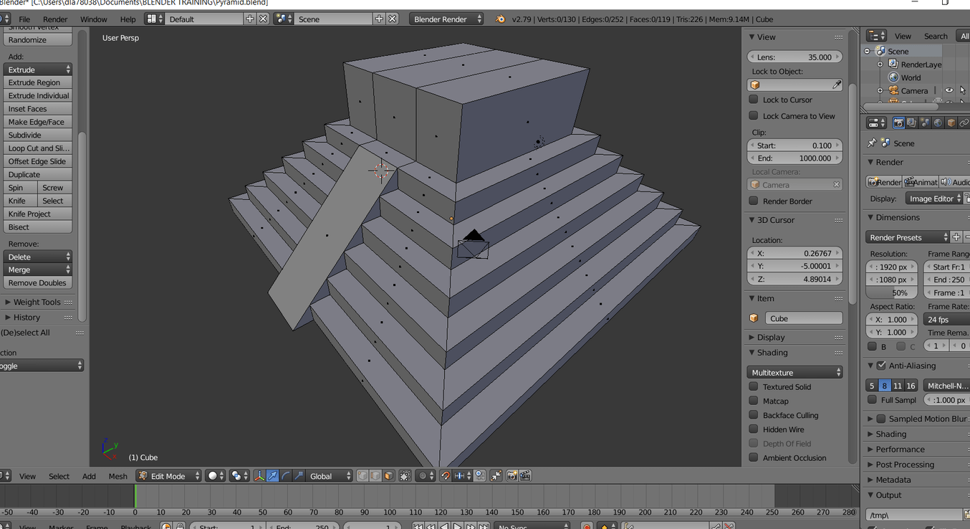Click the Remove Doubles button

[38, 282]
